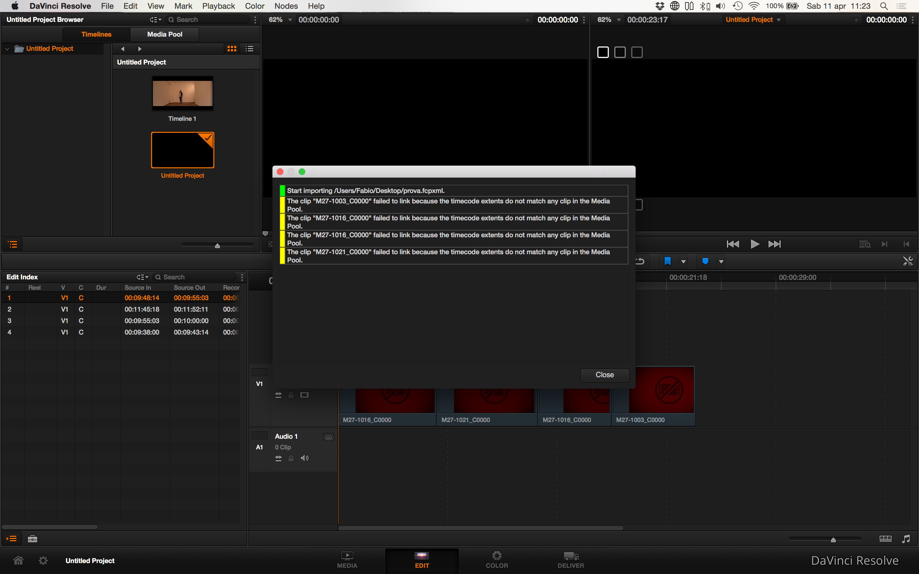919x574 pixels.
Task: Click the V1 destination box above the V1 label
Action: coord(259,372)
